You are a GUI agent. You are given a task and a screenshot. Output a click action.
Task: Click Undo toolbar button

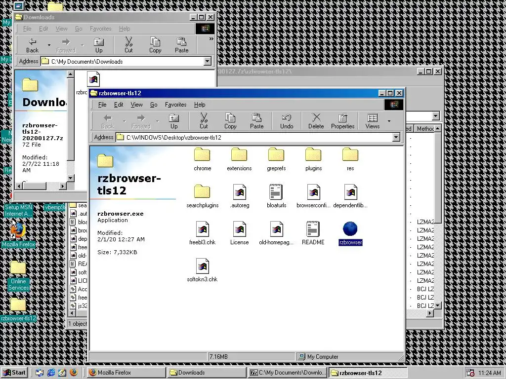pos(287,121)
